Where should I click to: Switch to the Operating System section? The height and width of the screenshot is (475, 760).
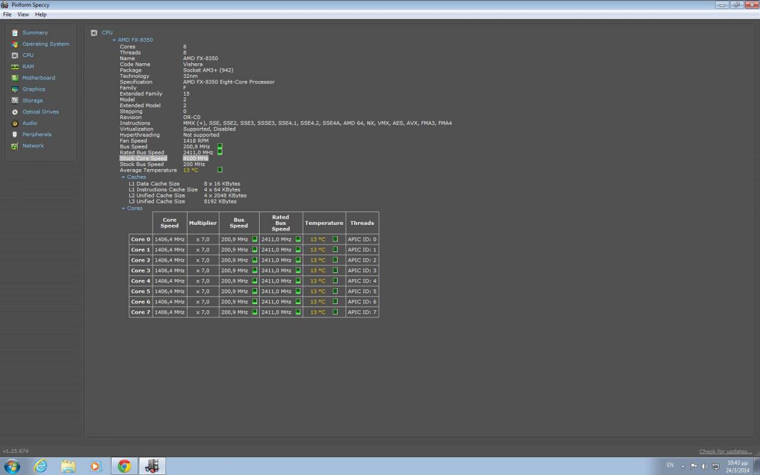coord(46,44)
